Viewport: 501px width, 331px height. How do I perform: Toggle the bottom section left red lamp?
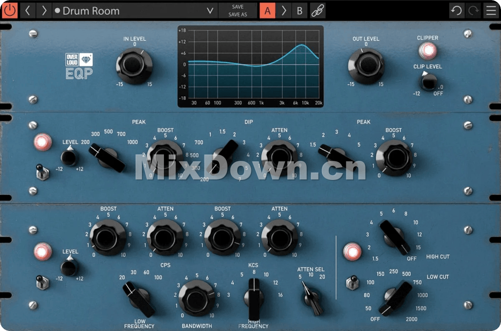click(43, 251)
